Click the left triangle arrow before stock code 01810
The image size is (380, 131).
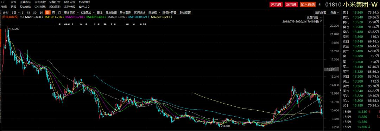pos(319,4)
